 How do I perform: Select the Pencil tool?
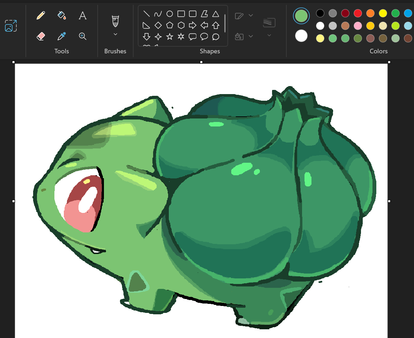coord(41,15)
